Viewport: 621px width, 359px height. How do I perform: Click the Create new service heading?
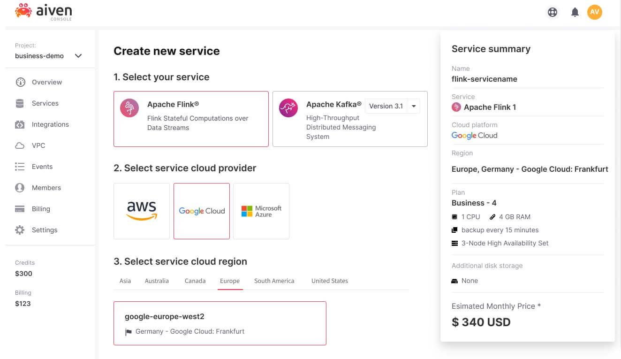[167, 51]
